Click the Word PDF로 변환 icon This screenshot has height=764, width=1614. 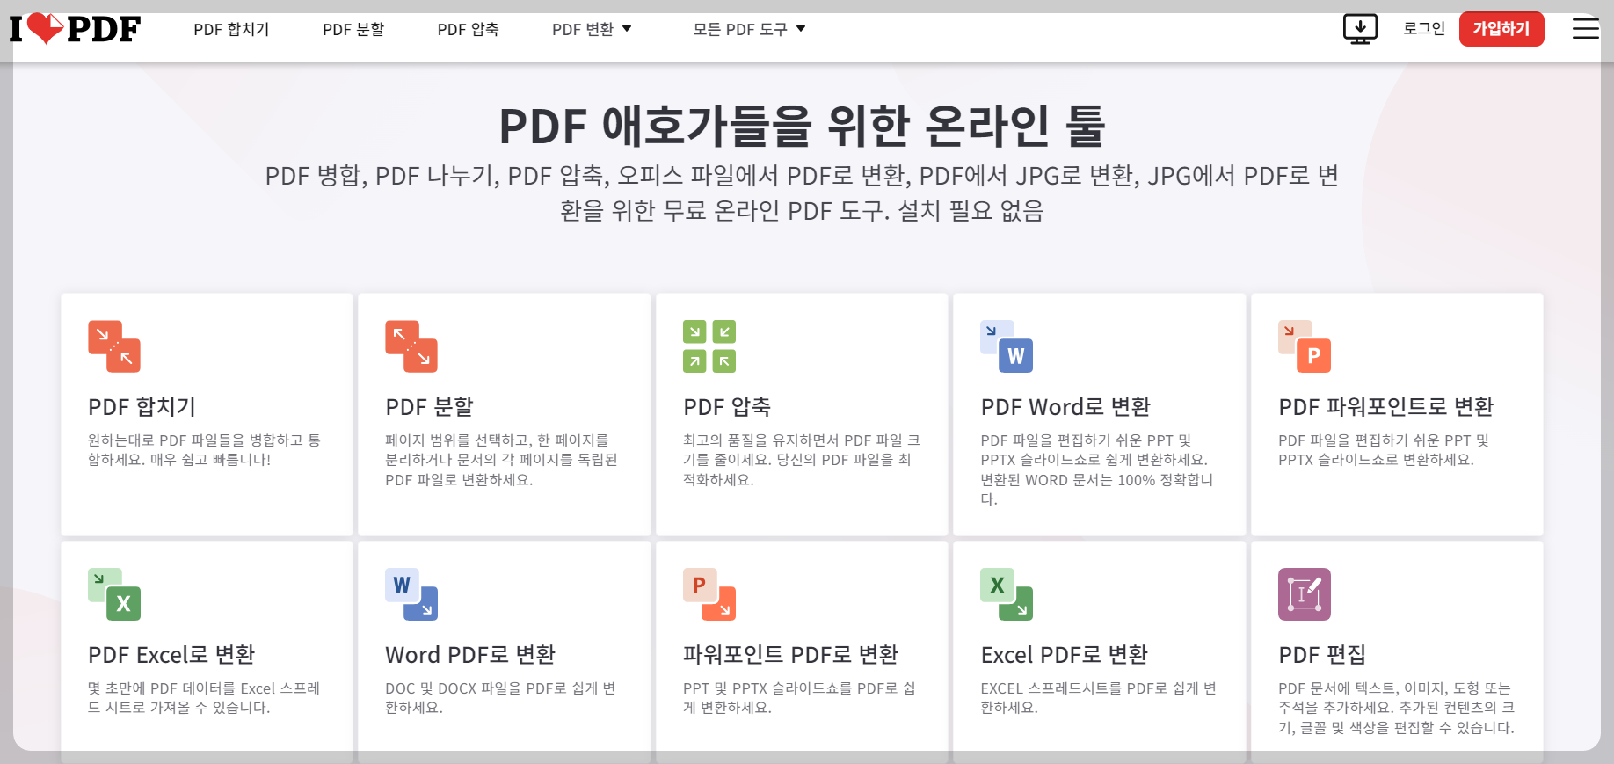411,594
